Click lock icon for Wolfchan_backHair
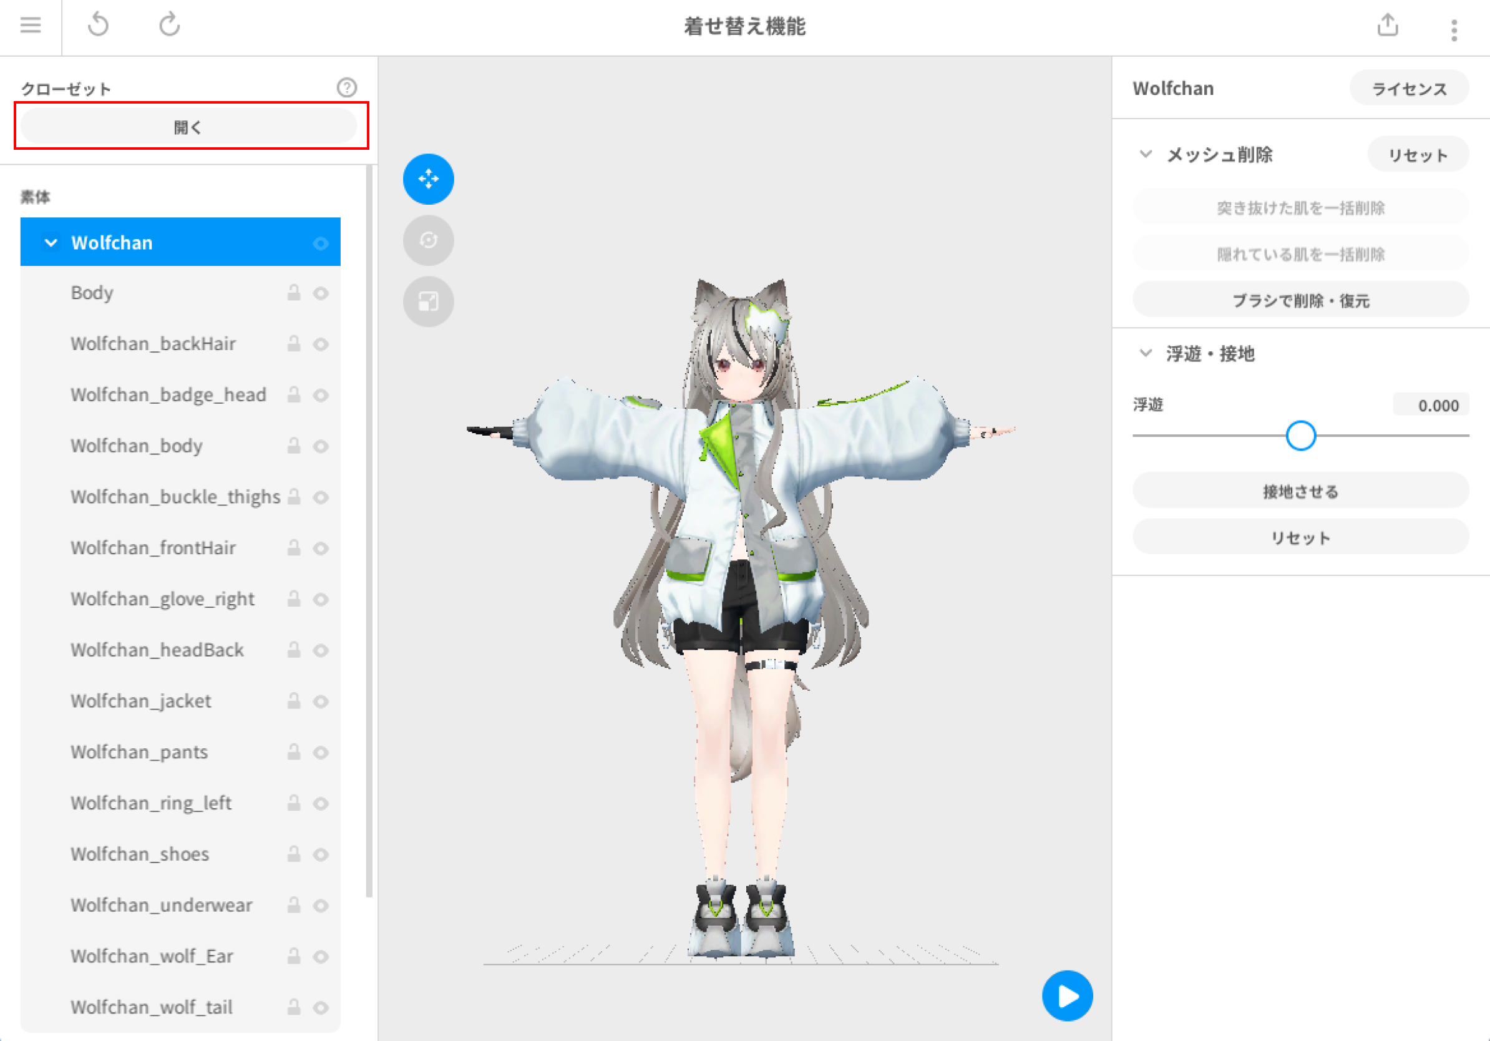The height and width of the screenshot is (1041, 1490). [294, 343]
